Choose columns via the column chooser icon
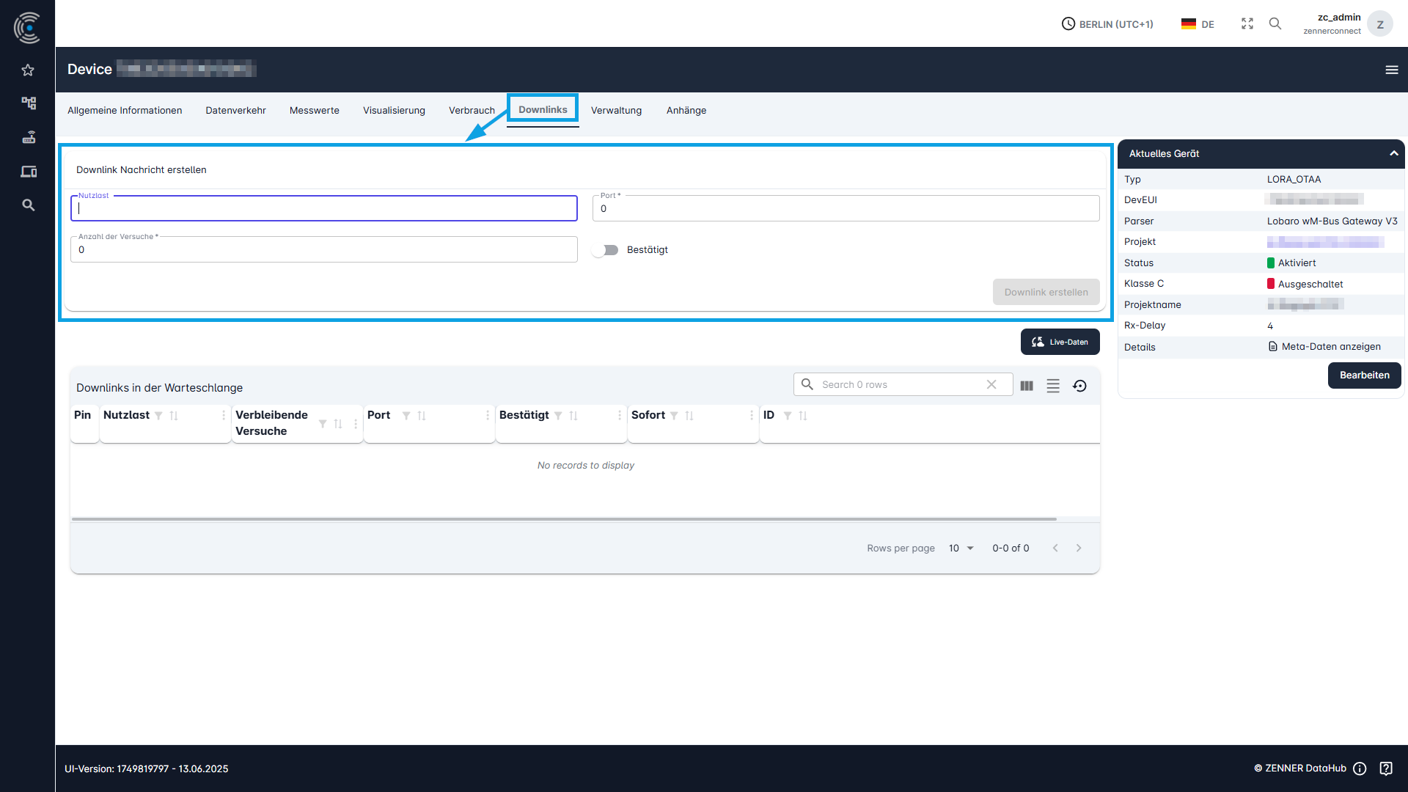Image resolution: width=1408 pixels, height=792 pixels. click(x=1027, y=385)
